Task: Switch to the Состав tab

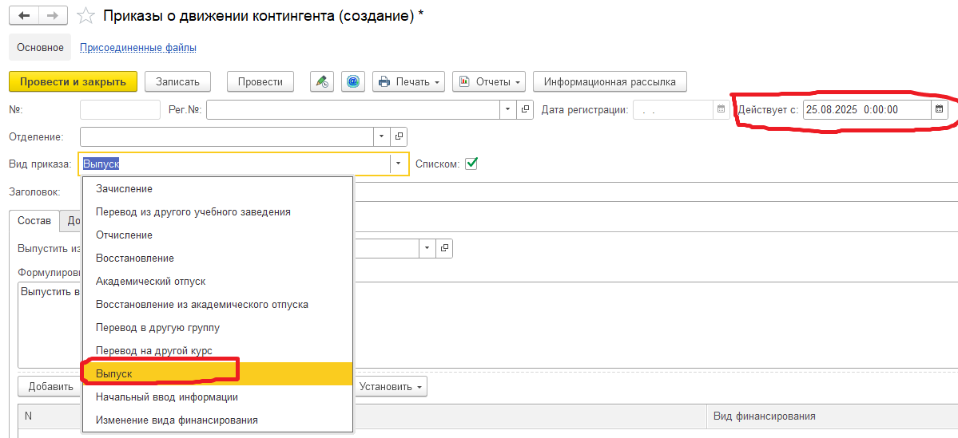Action: pos(34,220)
